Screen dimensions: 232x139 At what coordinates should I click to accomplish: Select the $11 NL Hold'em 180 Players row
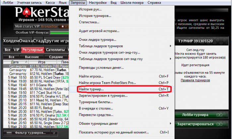36,66
